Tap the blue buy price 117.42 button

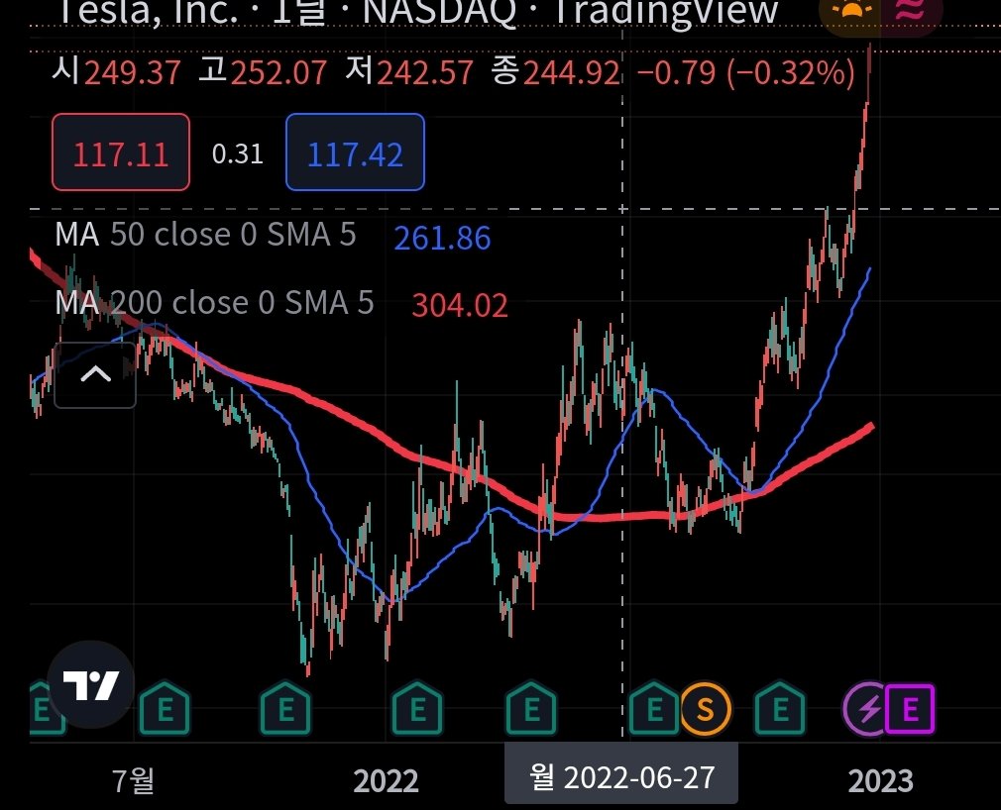point(355,152)
